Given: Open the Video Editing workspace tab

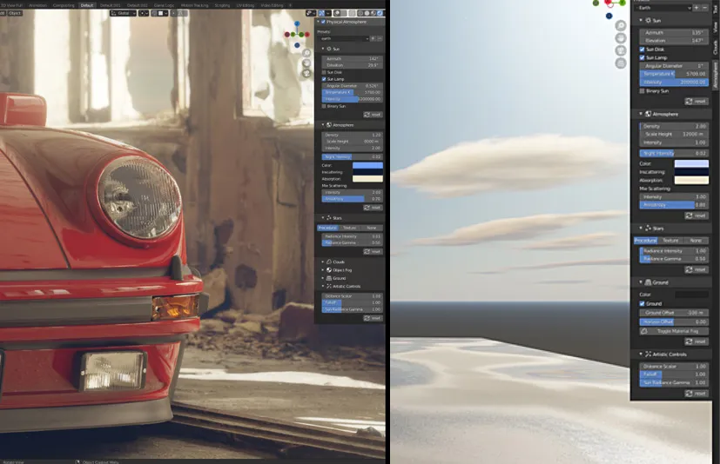Looking at the screenshot, I should [x=272, y=5].
